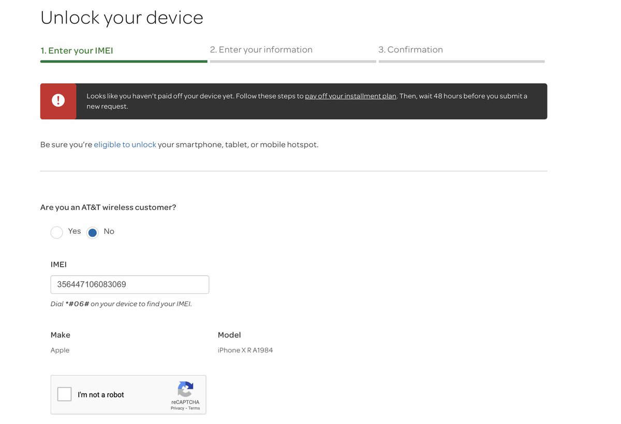
Task: Click the iPhone X R A1984 model value
Action: click(245, 350)
